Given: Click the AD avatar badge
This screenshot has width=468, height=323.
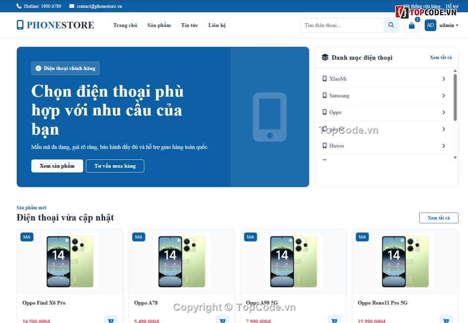Looking at the screenshot, I should point(431,26).
